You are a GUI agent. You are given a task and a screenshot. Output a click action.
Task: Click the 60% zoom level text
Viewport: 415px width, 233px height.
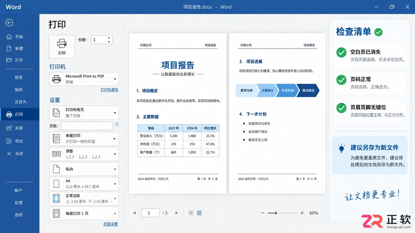click(314, 213)
